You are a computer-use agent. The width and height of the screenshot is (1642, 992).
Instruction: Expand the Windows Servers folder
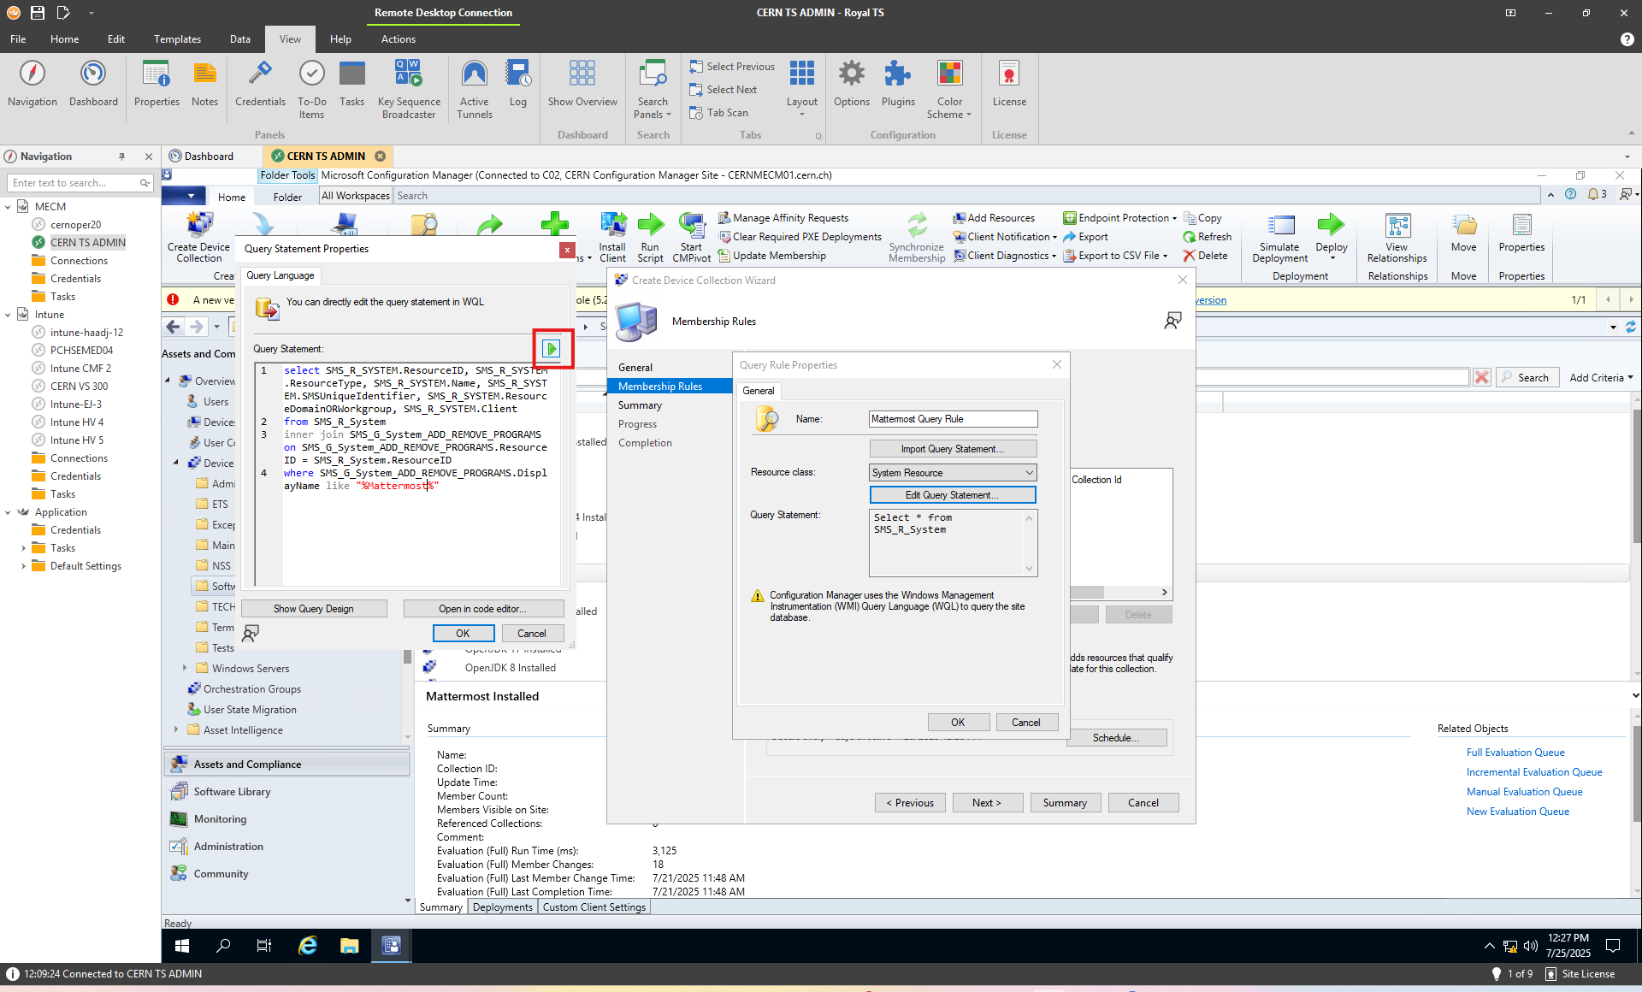click(x=185, y=668)
